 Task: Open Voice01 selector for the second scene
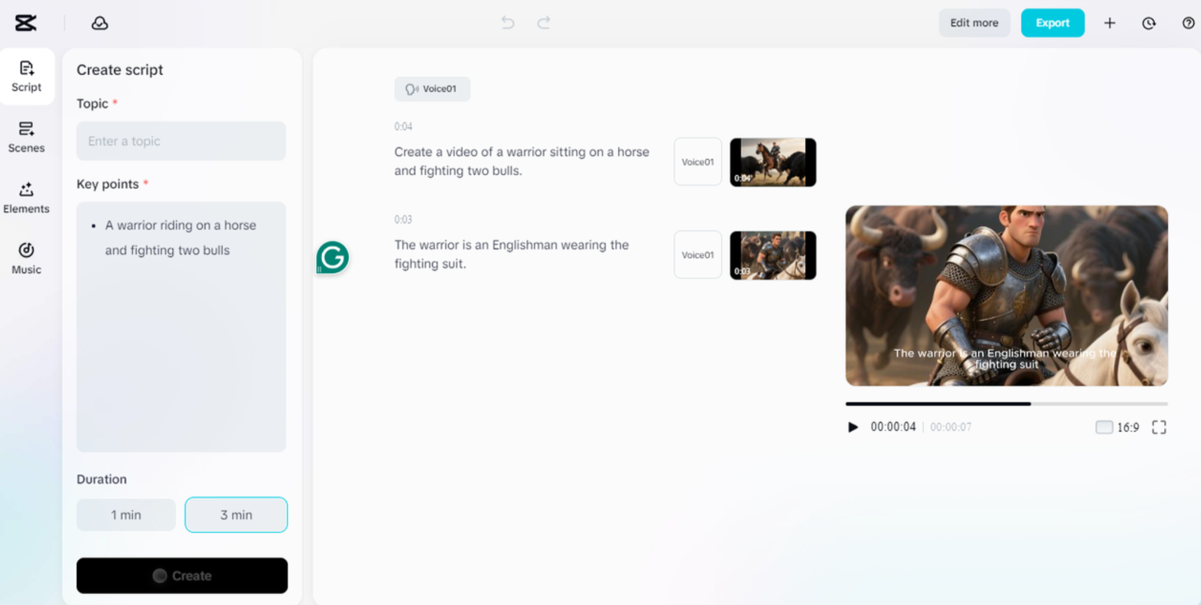coord(697,254)
